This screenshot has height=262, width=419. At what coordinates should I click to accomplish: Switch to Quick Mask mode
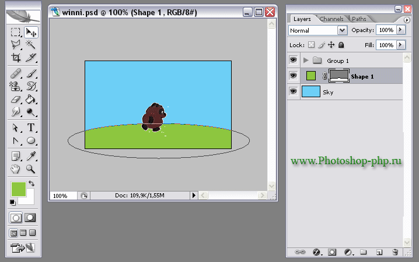[30, 218]
